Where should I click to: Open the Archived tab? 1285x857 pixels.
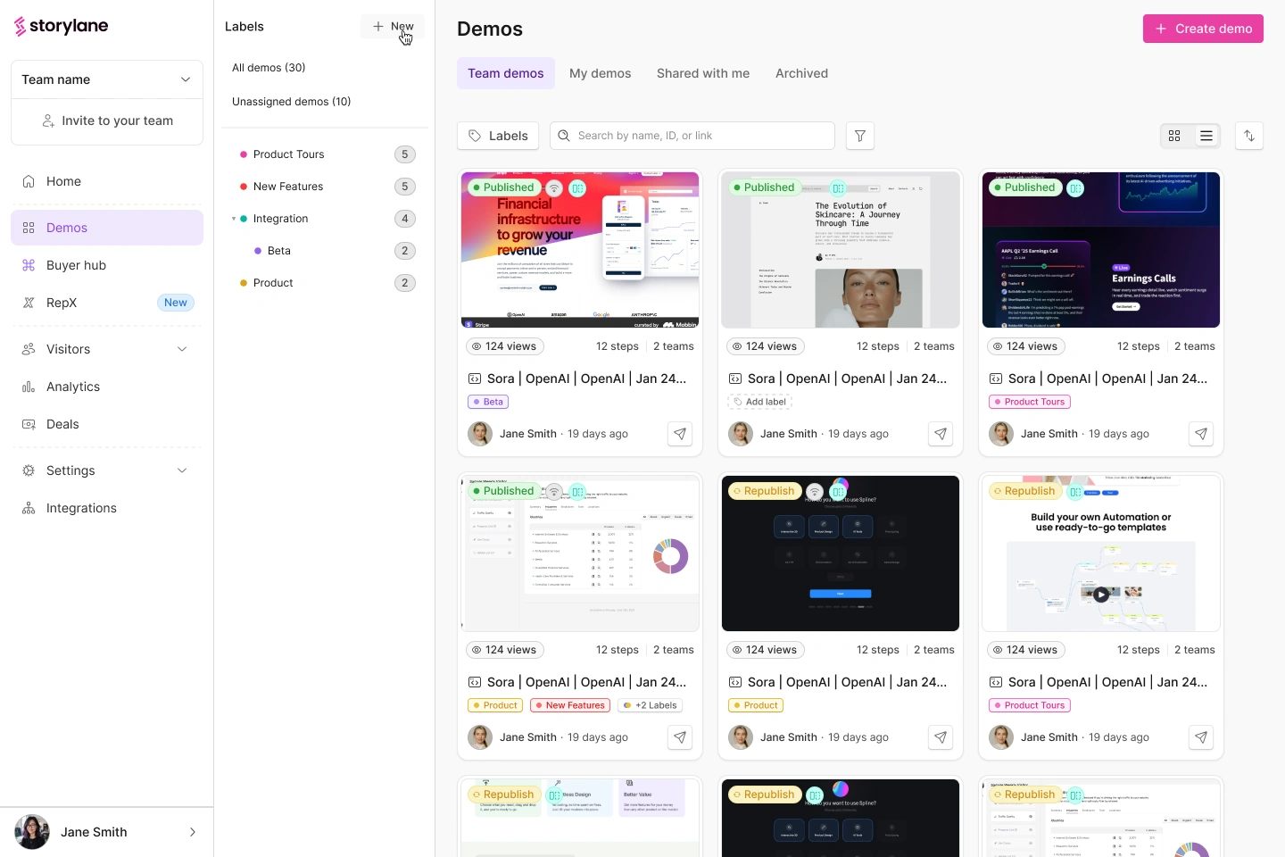pos(801,73)
